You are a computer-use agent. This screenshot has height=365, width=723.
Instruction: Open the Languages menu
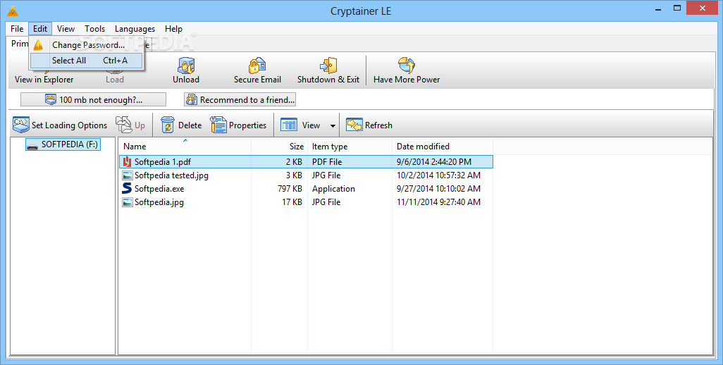[135, 29]
